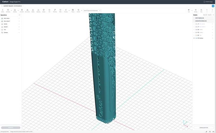Collapse the Operations panel
The height and width of the screenshot is (133, 216).
tap(19, 15)
